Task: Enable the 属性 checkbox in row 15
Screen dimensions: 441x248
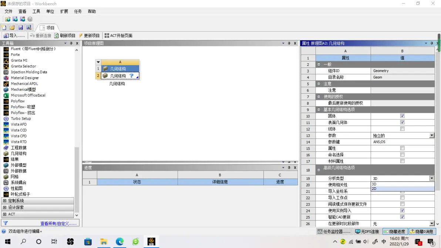Action: point(402,148)
